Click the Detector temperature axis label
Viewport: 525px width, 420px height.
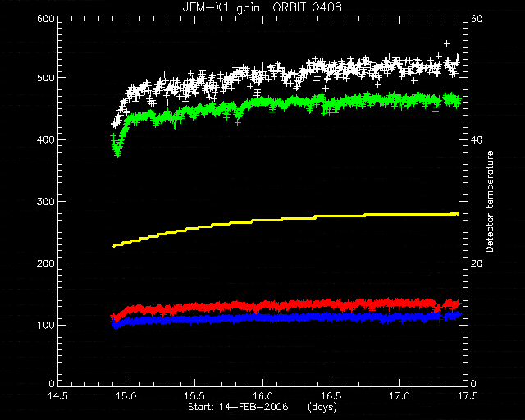click(490, 201)
